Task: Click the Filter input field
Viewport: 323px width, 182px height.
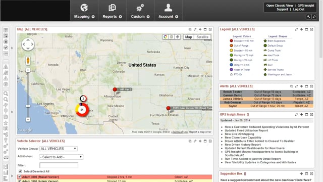Action: [59, 165]
